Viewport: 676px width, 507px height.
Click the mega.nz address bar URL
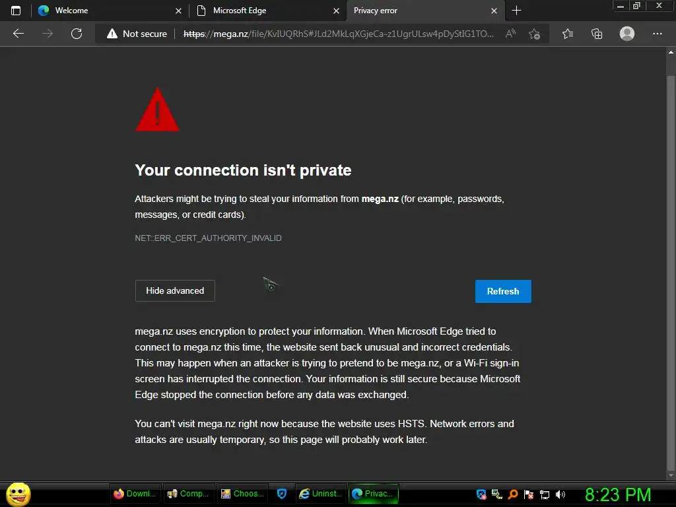click(x=338, y=34)
